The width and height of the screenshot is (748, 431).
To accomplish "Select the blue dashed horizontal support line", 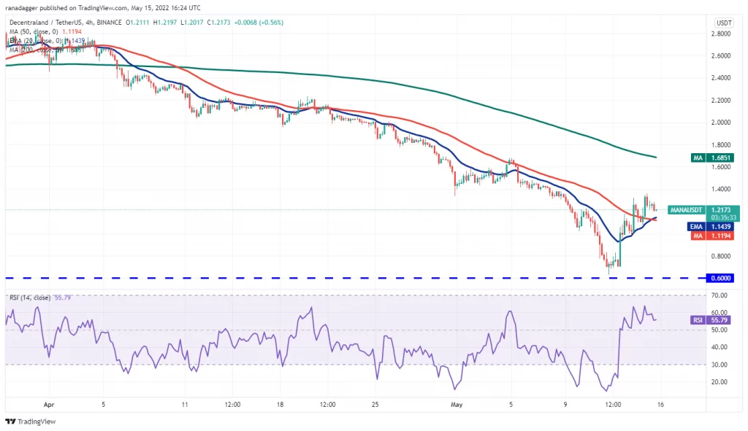I will pos(356,278).
